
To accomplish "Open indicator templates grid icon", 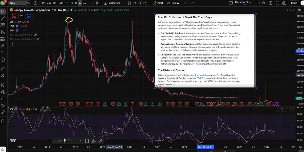I will (129, 3).
